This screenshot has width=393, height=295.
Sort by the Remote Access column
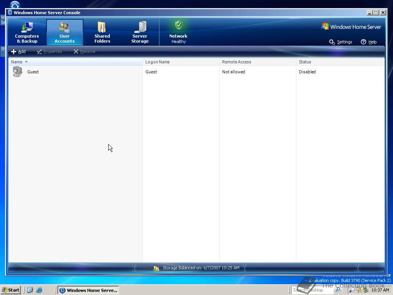[258, 62]
